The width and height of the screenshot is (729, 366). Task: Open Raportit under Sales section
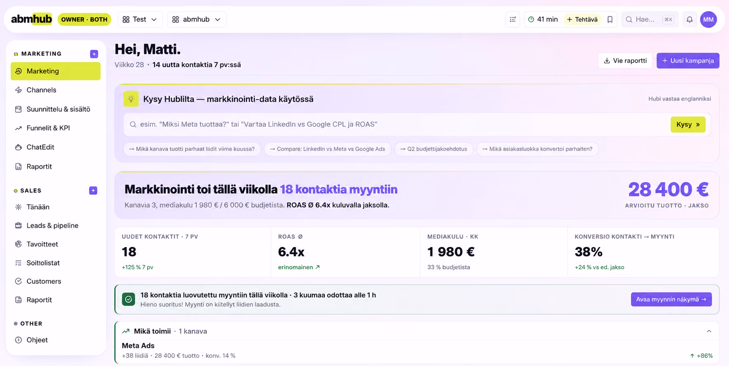(x=56, y=300)
